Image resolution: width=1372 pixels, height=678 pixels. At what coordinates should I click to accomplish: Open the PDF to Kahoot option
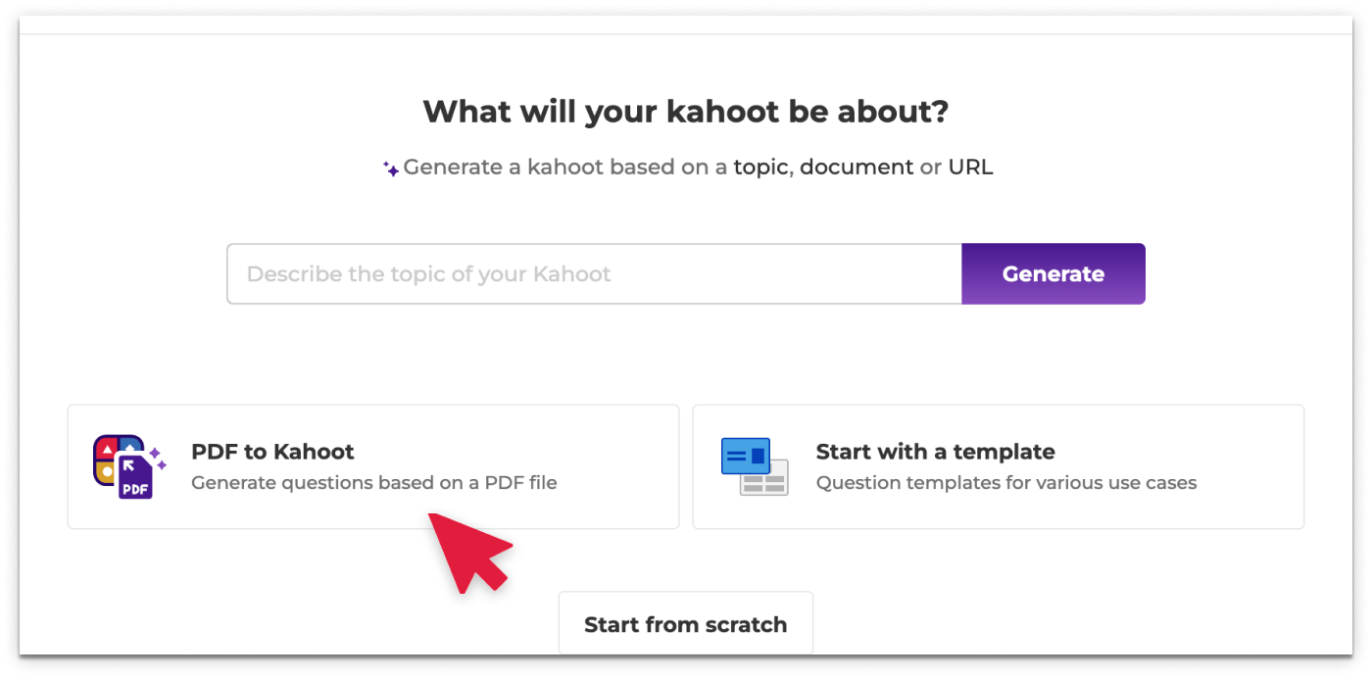pyautogui.click(x=372, y=466)
